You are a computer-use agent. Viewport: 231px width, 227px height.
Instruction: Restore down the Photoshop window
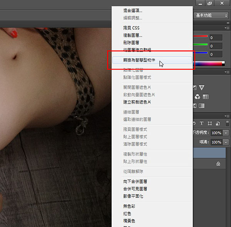[209, 3]
